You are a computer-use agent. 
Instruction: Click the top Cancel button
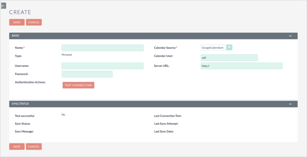[x=34, y=22]
